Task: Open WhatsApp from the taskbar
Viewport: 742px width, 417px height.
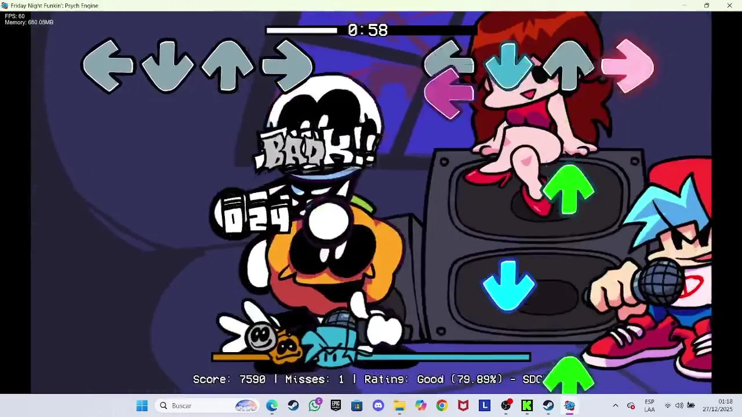Action: (x=315, y=406)
